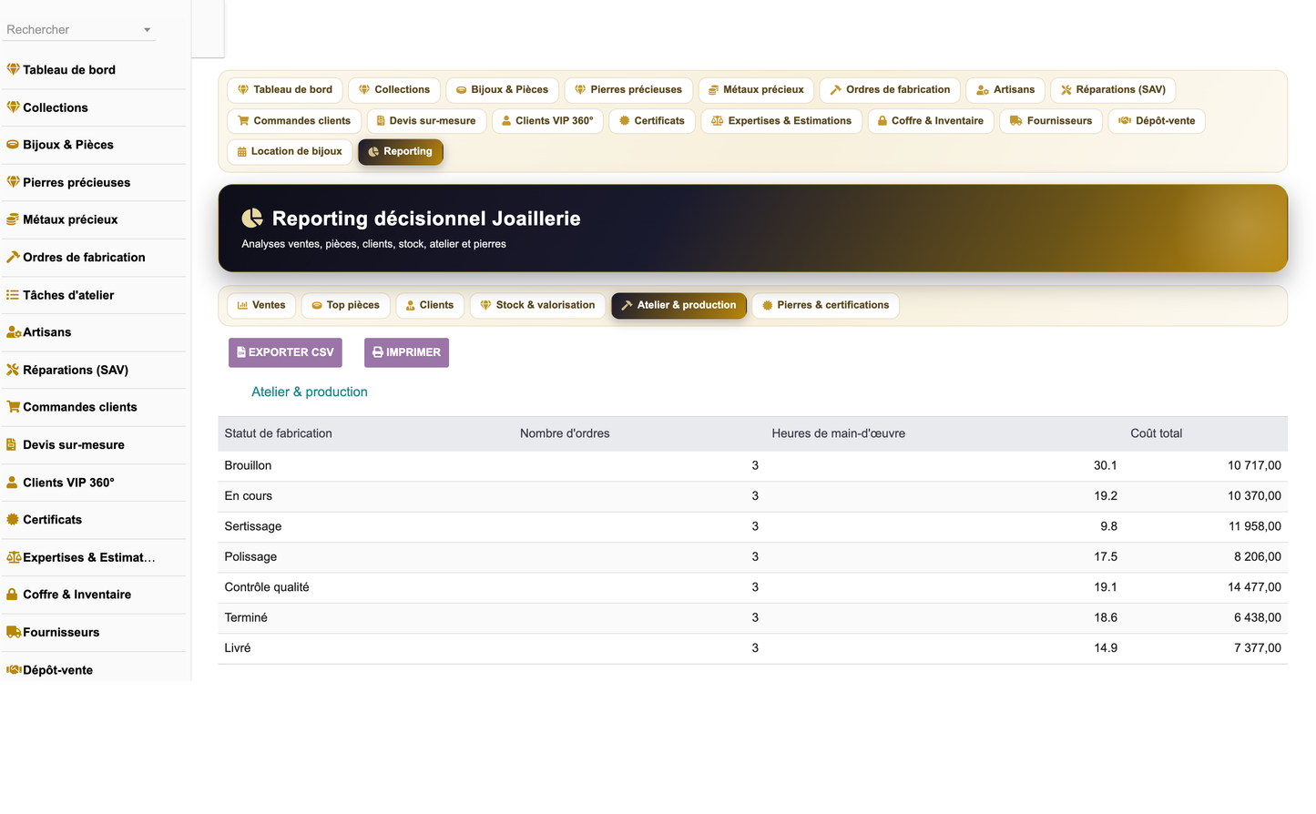Click the list icon beside Tâches d'atelier
Screen dimensions: 1316x814
click(x=13, y=294)
